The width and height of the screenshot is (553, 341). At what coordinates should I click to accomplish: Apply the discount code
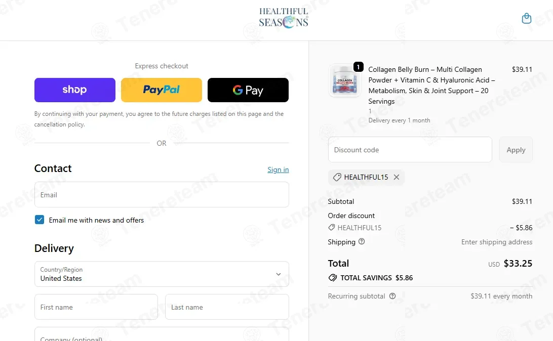(x=516, y=150)
